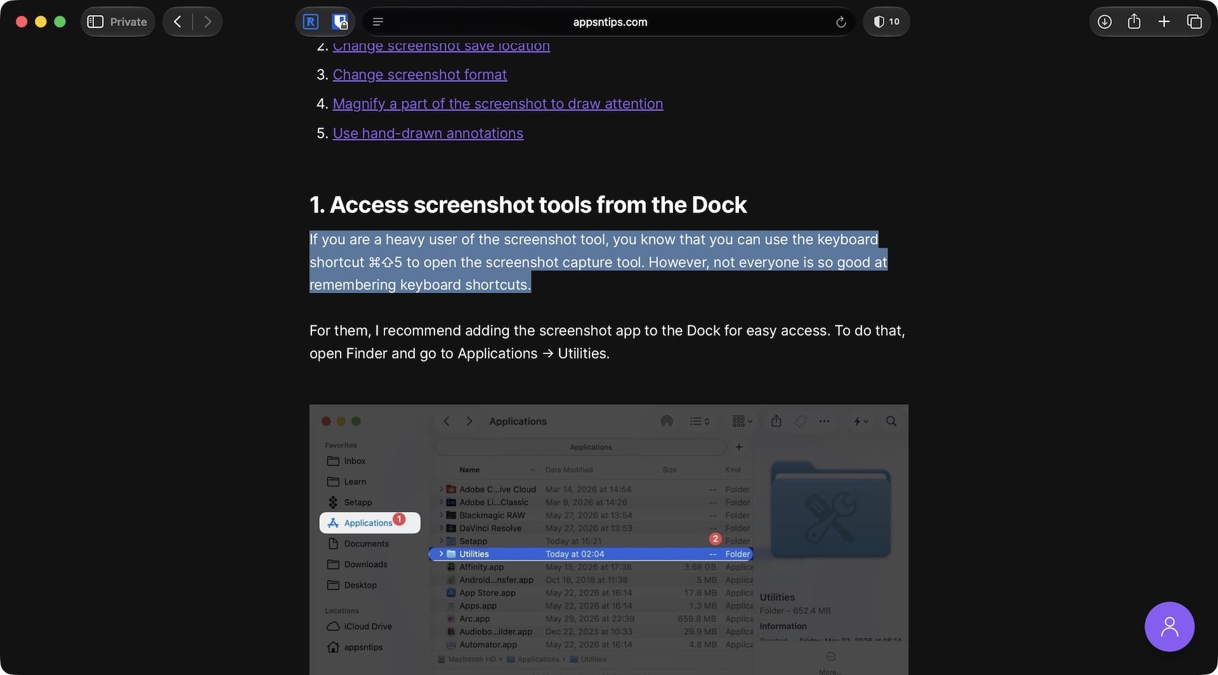This screenshot has height=675, width=1218.
Task: Click the Bitwarden shield extension icon
Action: pos(340,22)
